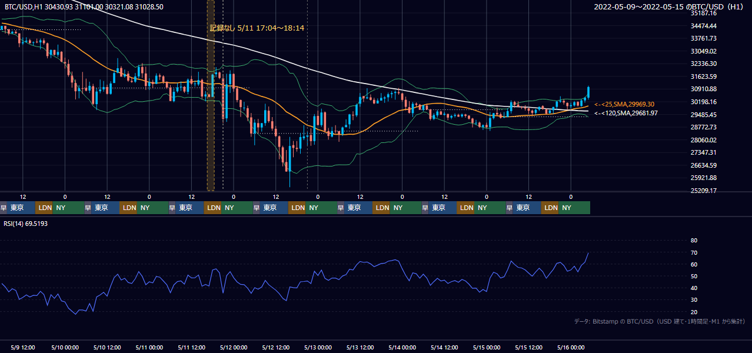
Task: Click price axis value 29485.45
Action: (704, 115)
